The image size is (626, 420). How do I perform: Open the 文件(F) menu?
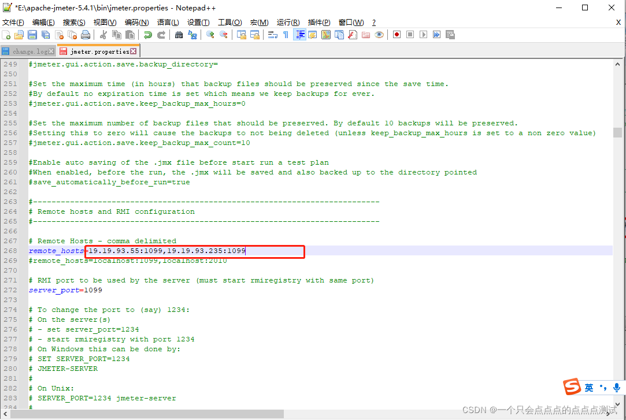13,23
